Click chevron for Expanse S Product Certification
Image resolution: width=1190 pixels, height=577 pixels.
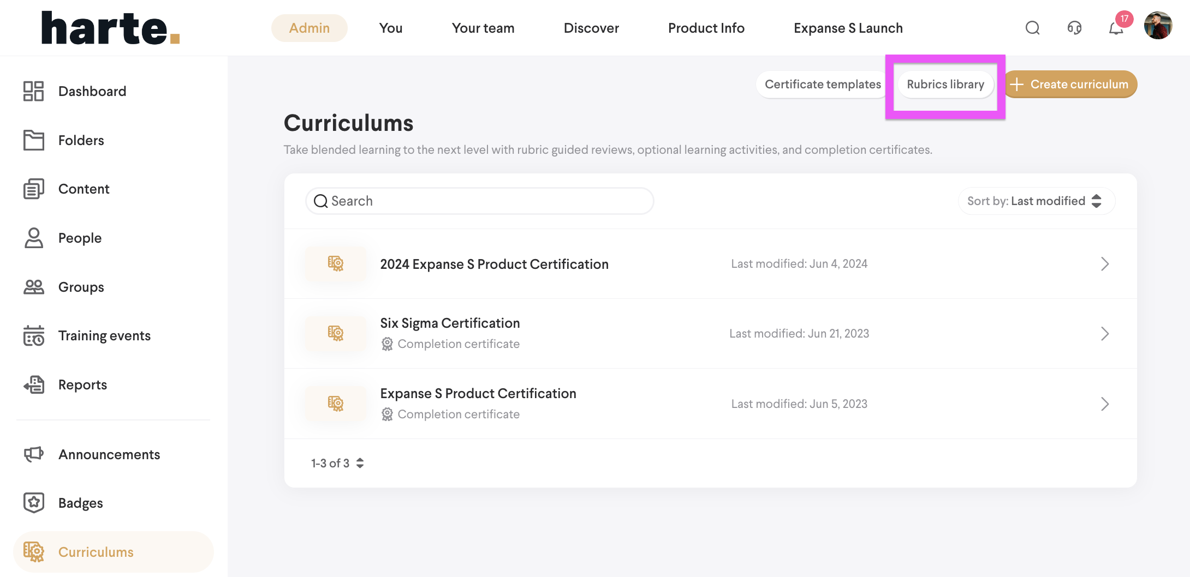(1105, 404)
